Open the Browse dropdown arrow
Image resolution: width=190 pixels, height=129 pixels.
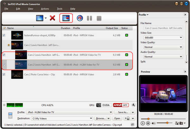point(109,118)
